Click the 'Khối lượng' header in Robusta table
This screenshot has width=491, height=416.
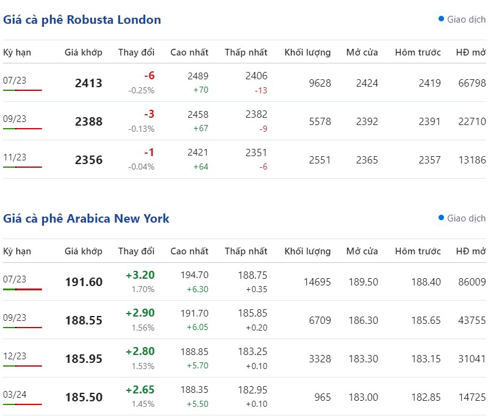(307, 52)
